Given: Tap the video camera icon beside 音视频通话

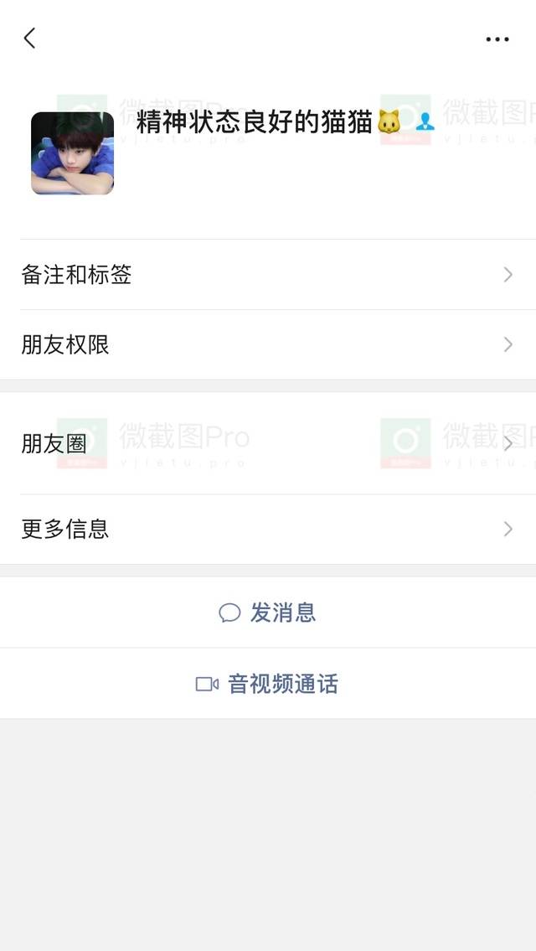Looking at the screenshot, I should coord(207,685).
